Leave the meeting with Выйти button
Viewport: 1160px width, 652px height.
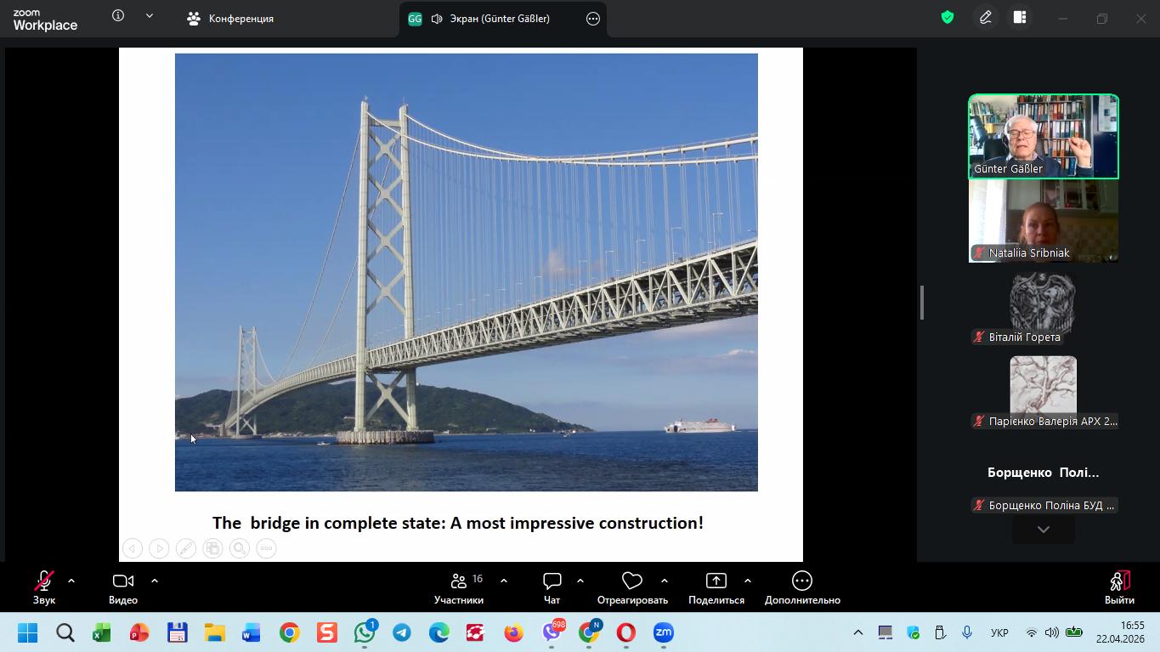point(1119,587)
